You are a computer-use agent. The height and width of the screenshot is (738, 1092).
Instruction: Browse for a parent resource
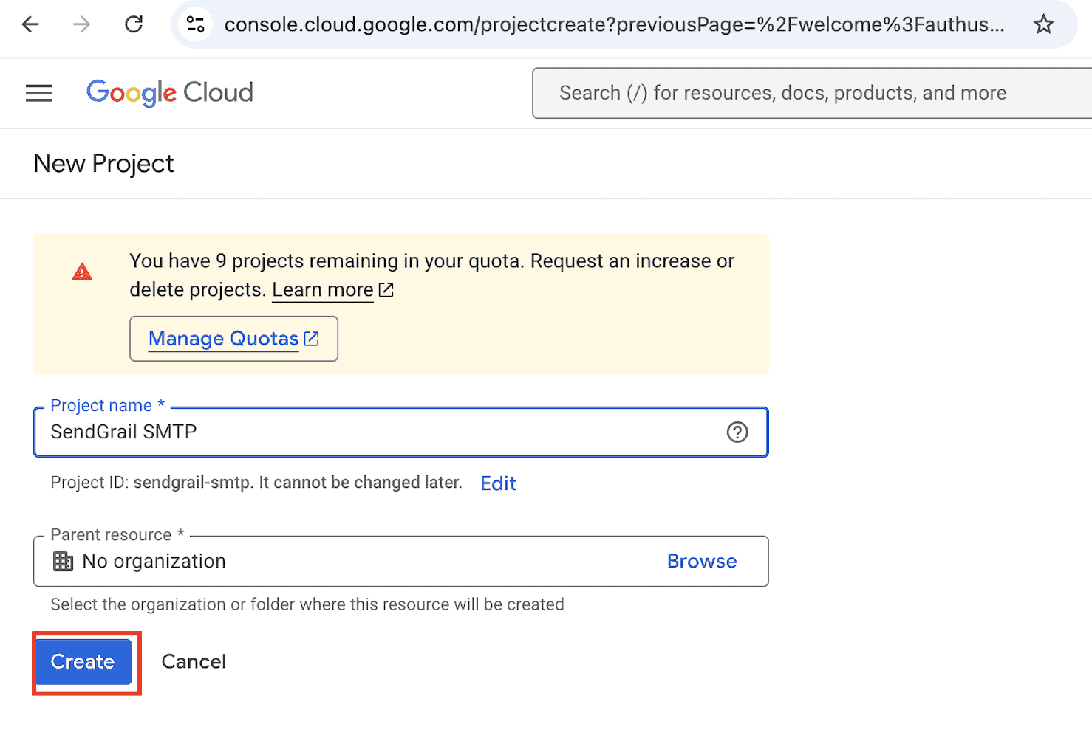pos(702,561)
